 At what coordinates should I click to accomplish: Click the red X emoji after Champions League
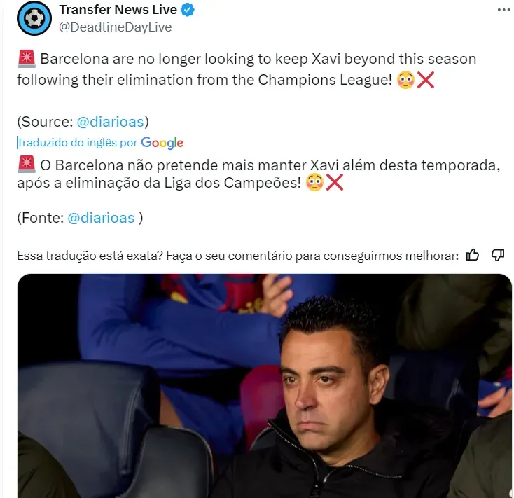pos(426,80)
